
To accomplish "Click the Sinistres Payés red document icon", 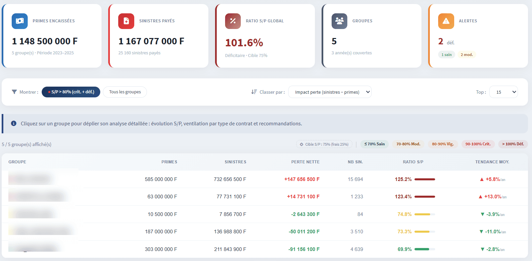I will pyautogui.click(x=126, y=21).
